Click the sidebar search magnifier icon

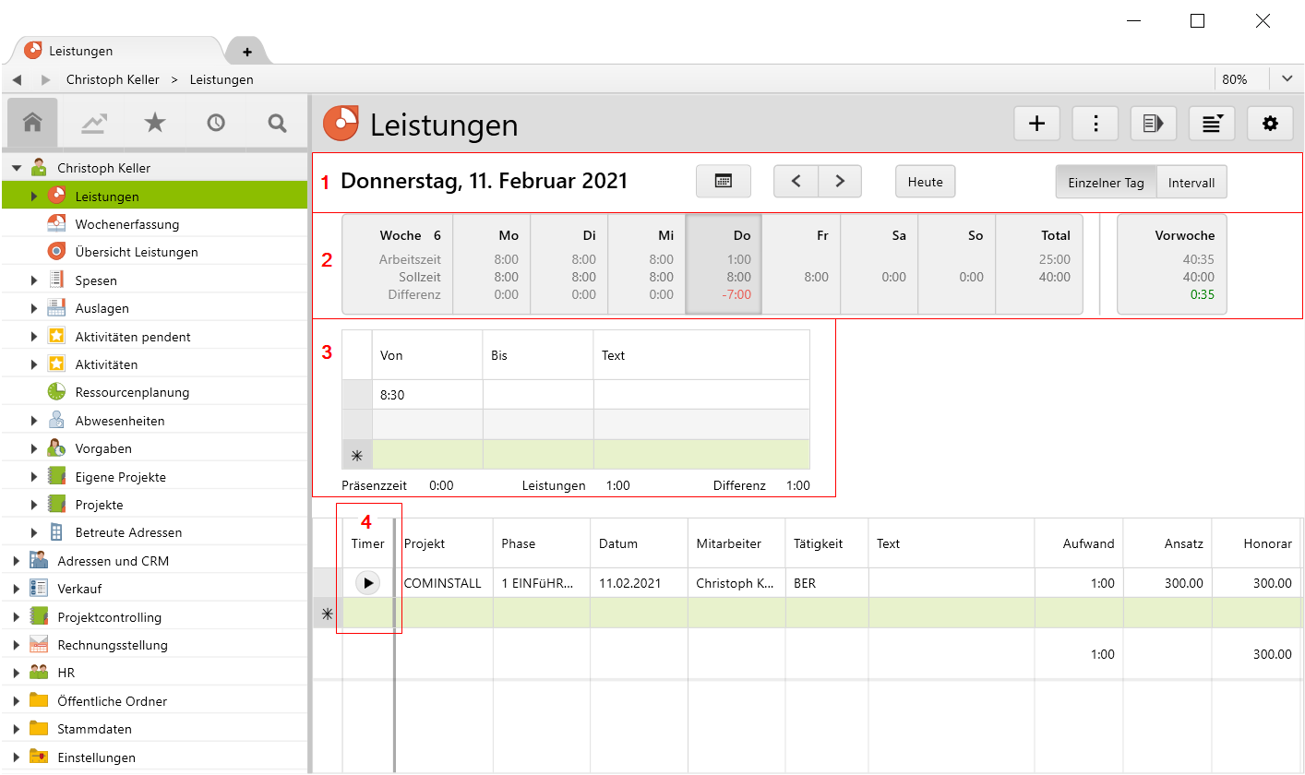click(x=277, y=123)
